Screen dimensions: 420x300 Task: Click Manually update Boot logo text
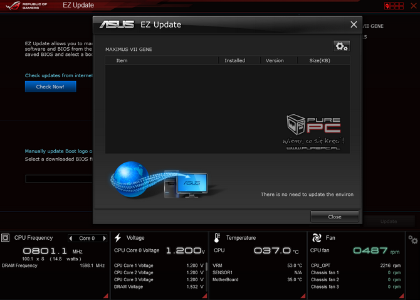pos(59,151)
